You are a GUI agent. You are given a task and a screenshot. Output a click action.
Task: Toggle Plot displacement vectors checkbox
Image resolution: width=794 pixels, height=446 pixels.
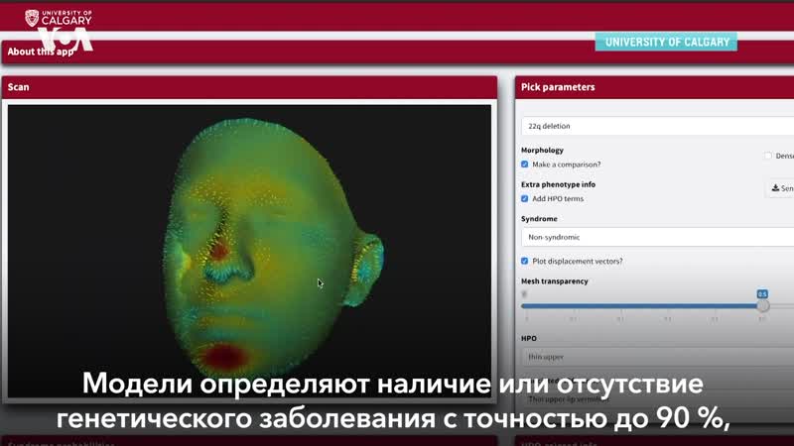point(525,261)
